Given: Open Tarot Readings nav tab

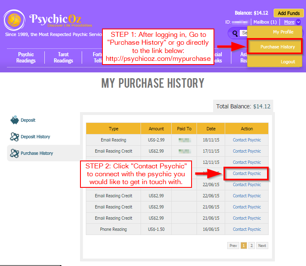Looking at the screenshot, I should [x=63, y=58].
